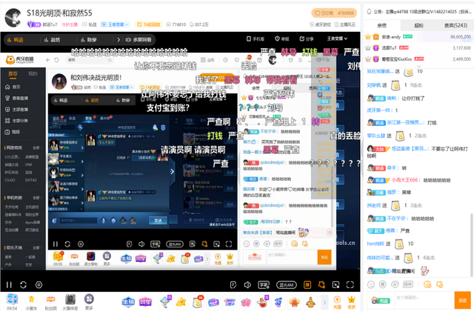
Task: Click the play/pause button in player bar
Action: coord(9,285)
